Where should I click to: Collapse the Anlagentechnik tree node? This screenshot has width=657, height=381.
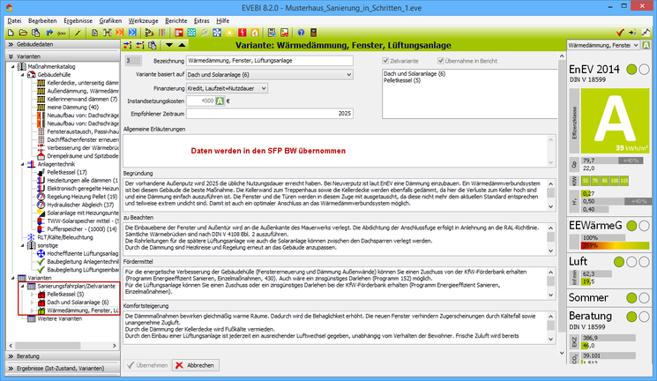(x=23, y=164)
